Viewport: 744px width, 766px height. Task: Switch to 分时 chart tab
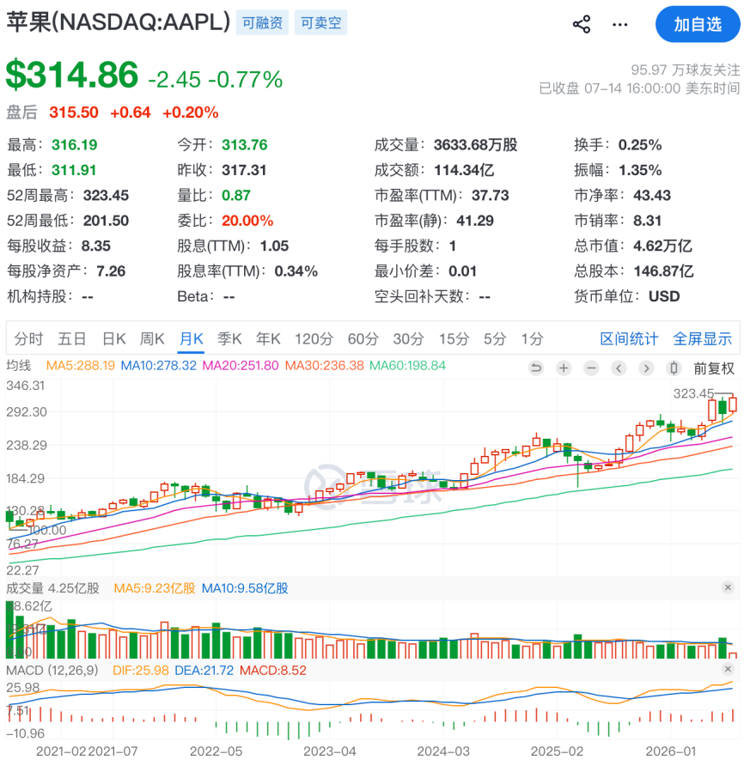pyautogui.click(x=28, y=338)
